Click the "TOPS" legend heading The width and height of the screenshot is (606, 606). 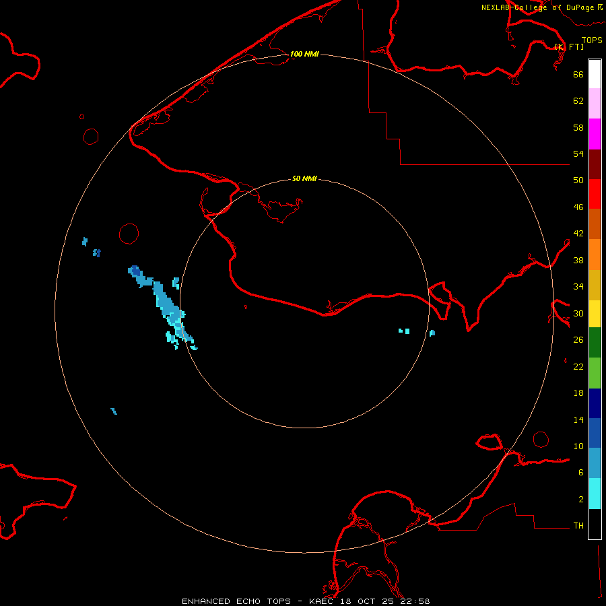pyautogui.click(x=592, y=40)
